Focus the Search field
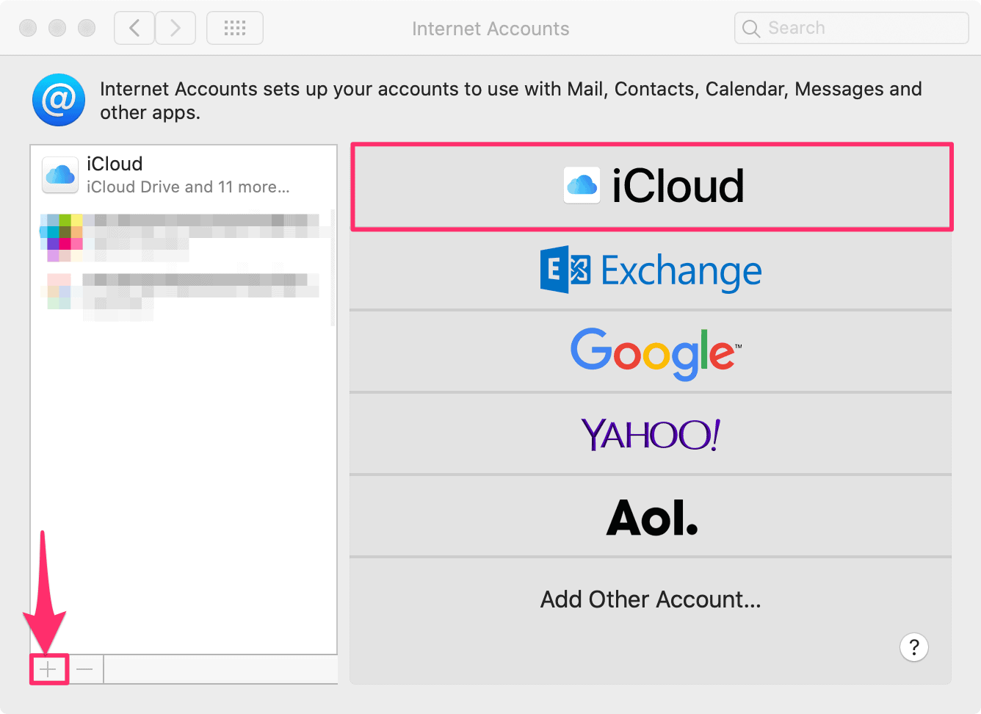This screenshot has width=981, height=714. pyautogui.click(x=852, y=28)
